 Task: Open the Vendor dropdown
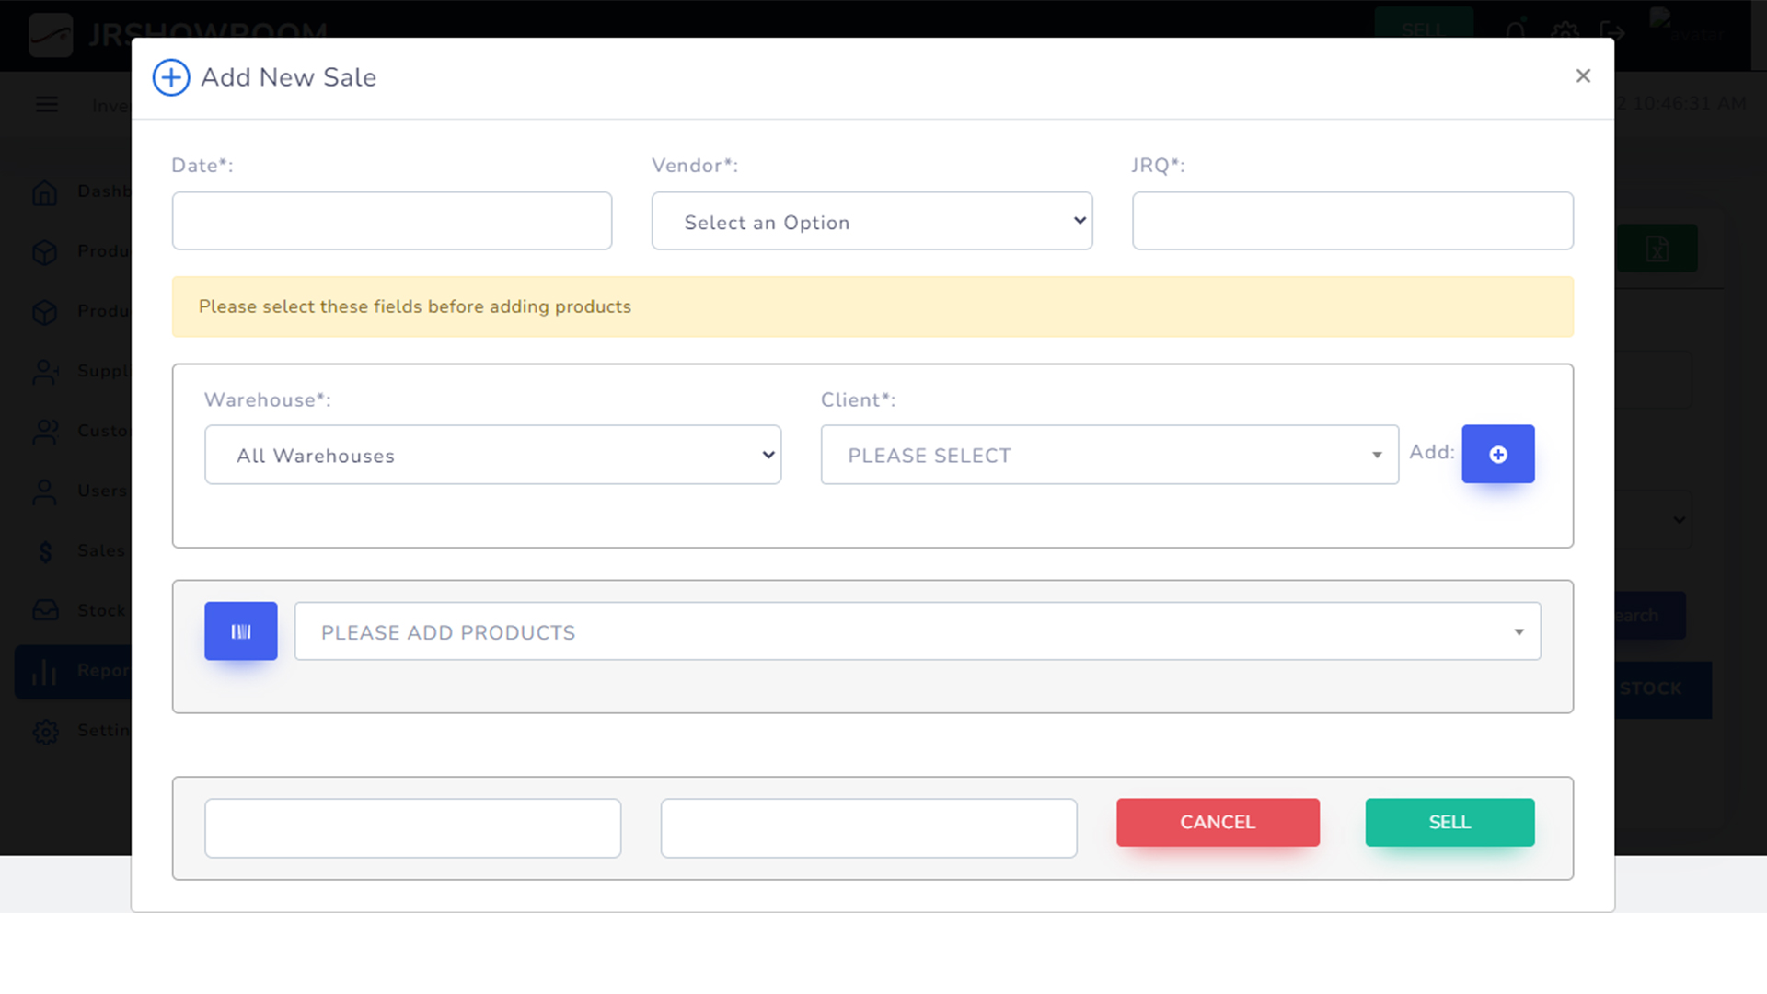(872, 221)
